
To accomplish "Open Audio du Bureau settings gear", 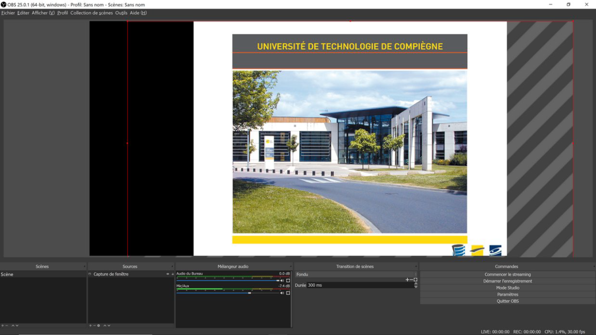I will (x=288, y=280).
